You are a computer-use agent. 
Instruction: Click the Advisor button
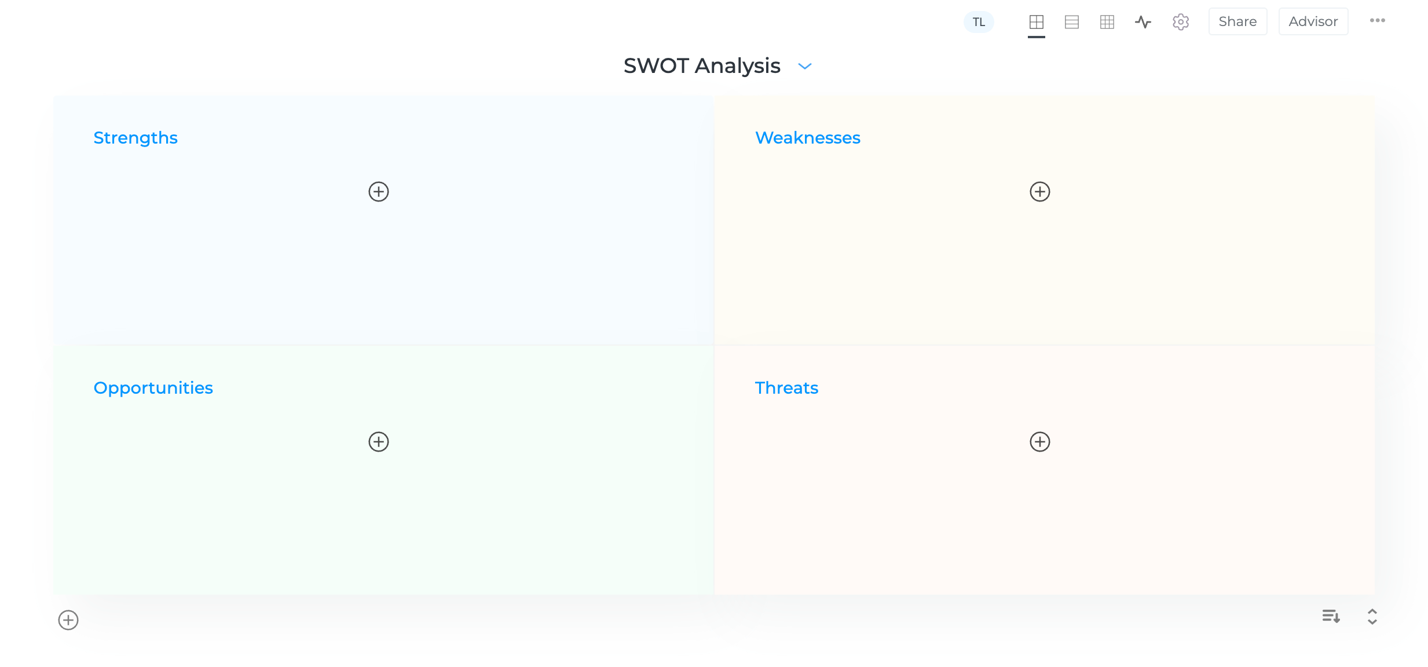coord(1313,21)
